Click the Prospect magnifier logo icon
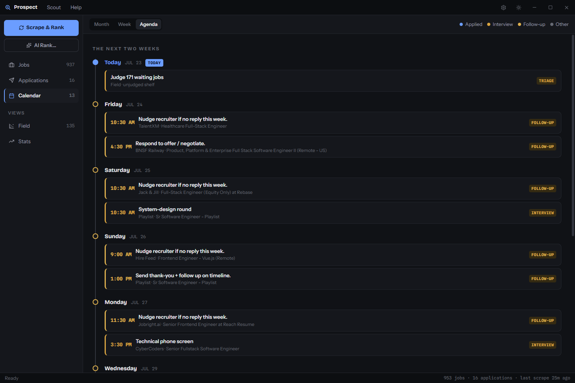 8,7
